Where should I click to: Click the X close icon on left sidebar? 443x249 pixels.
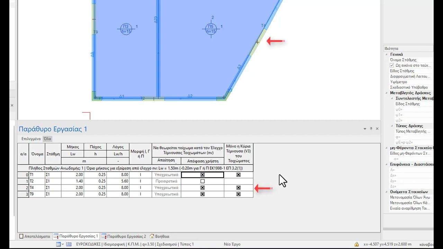pos(12,105)
